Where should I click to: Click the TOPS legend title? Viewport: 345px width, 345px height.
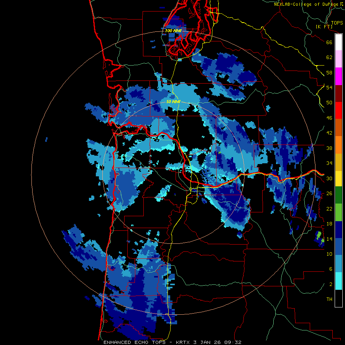coord(337,23)
